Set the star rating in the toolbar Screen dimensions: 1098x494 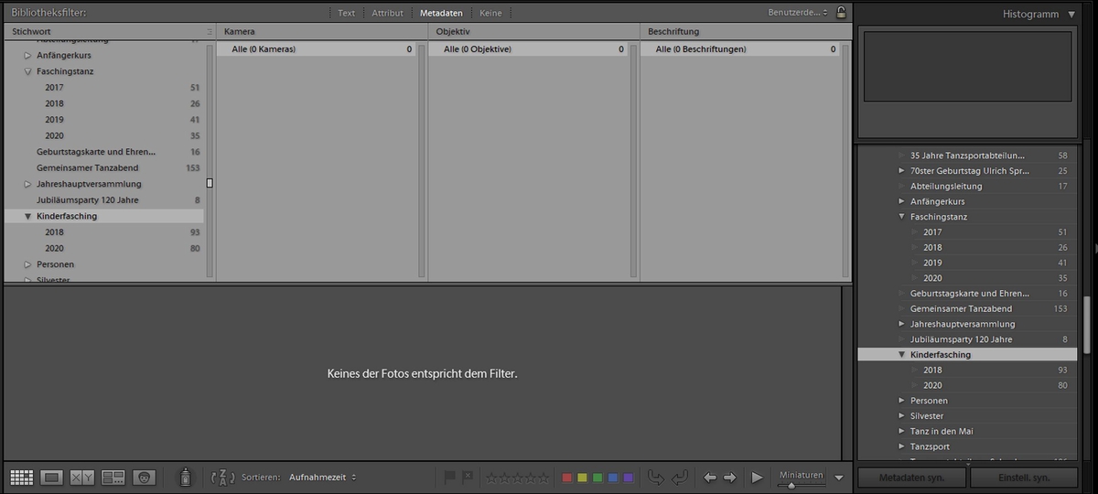point(518,478)
